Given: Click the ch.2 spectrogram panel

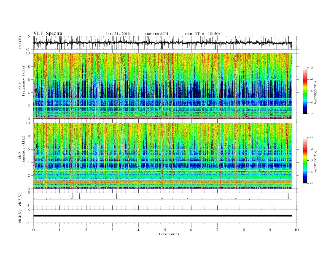Looking at the screenshot, I should point(162,156).
